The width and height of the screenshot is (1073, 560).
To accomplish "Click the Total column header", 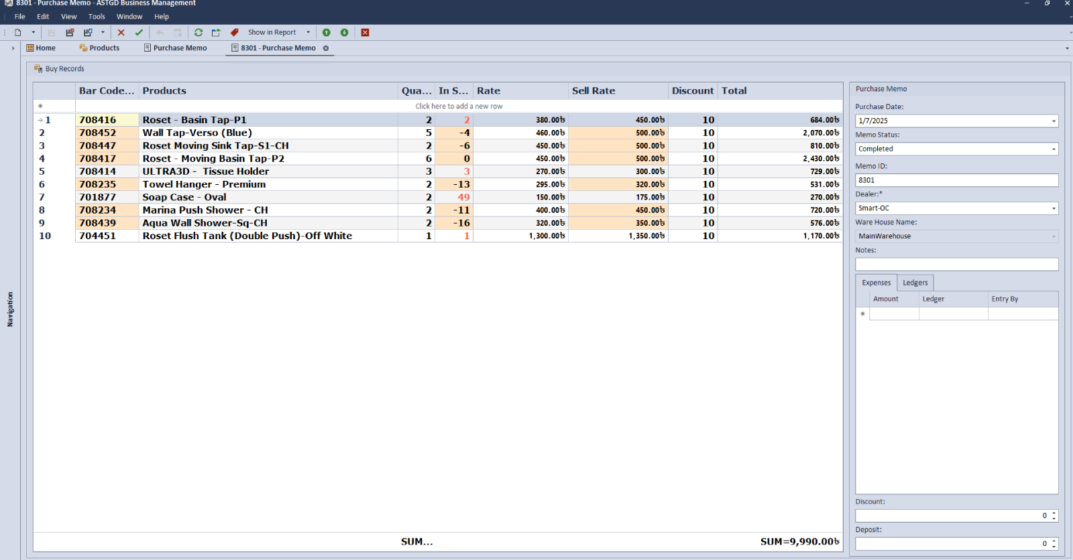I will click(x=780, y=91).
